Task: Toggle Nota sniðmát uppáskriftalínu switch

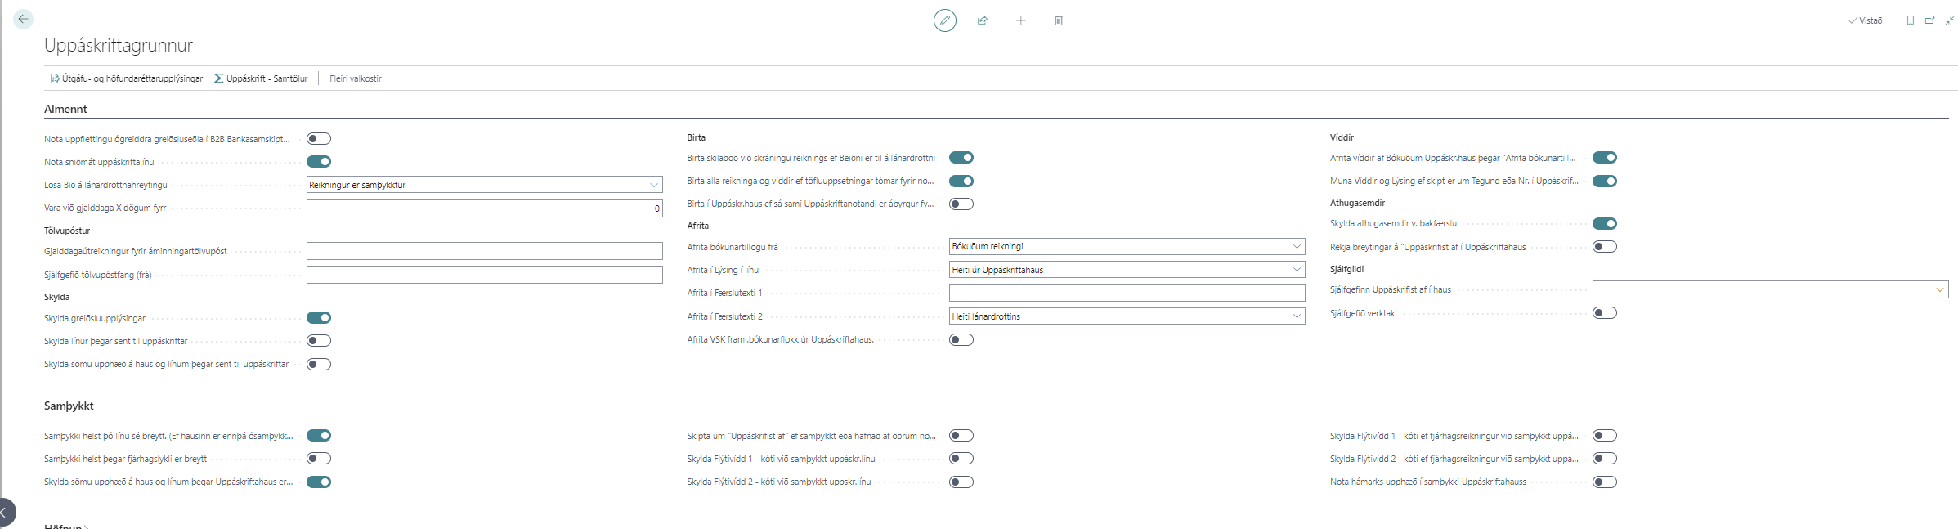Action: [318, 162]
